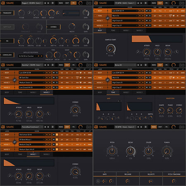Click output level ring in Bonus 02 window
Image resolution: width=186 pixels, height=186 pixels.
(x=174, y=65)
